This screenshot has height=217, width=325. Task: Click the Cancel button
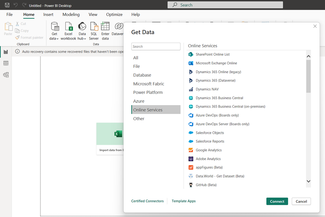(301, 201)
